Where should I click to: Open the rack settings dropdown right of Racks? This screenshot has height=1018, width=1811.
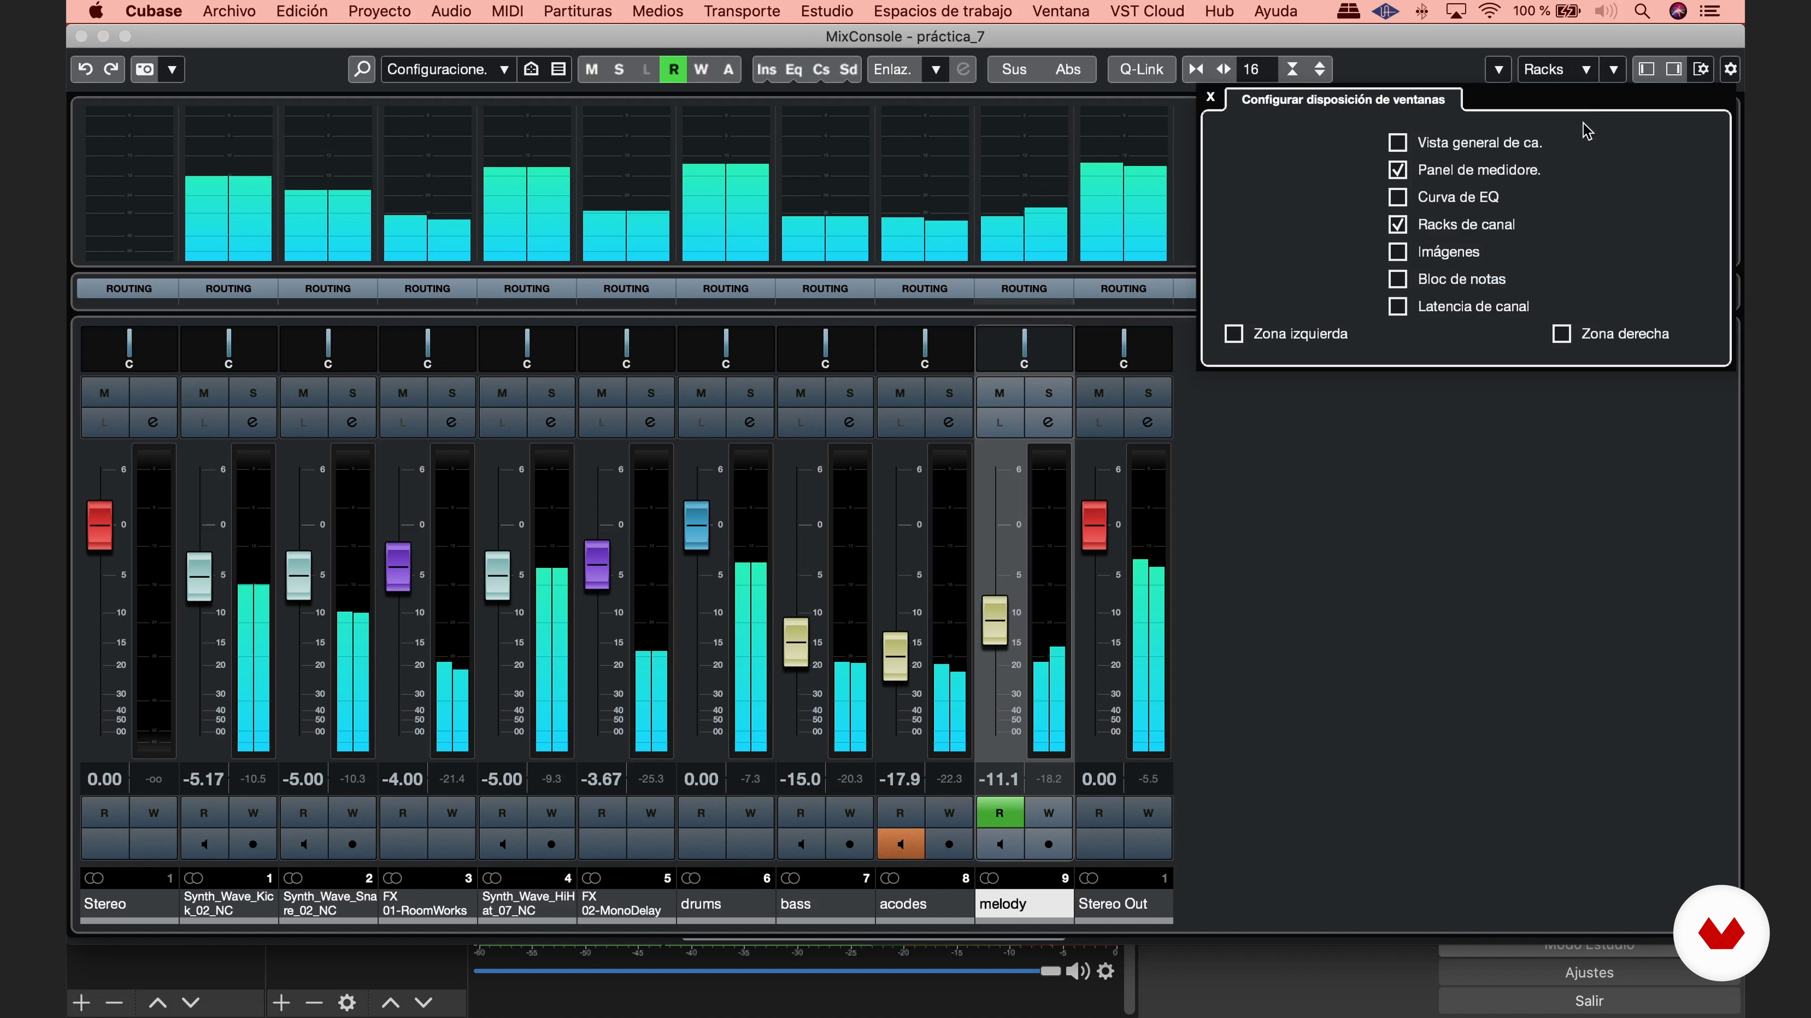tap(1613, 69)
